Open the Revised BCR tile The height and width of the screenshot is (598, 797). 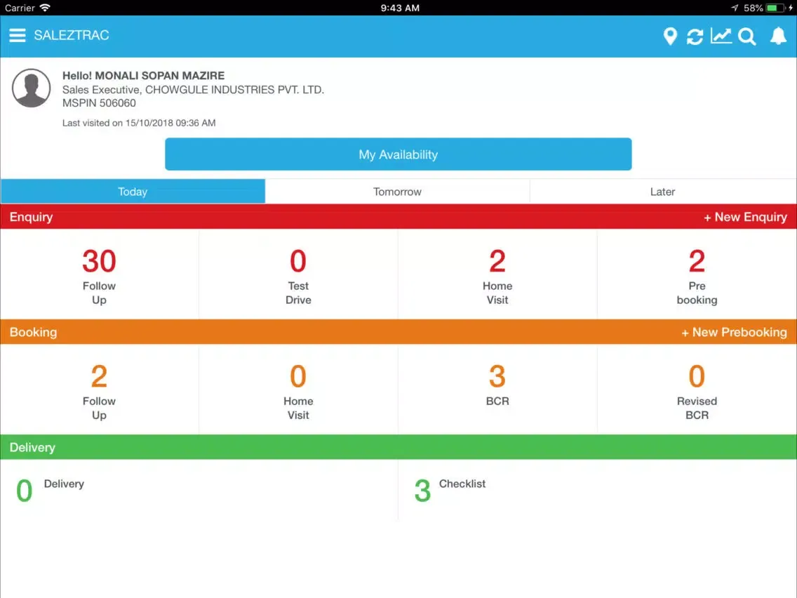[x=697, y=390]
